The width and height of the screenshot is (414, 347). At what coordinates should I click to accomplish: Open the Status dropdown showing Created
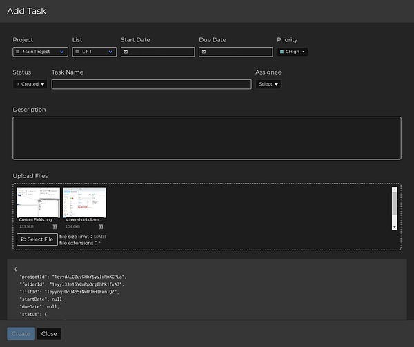point(30,84)
